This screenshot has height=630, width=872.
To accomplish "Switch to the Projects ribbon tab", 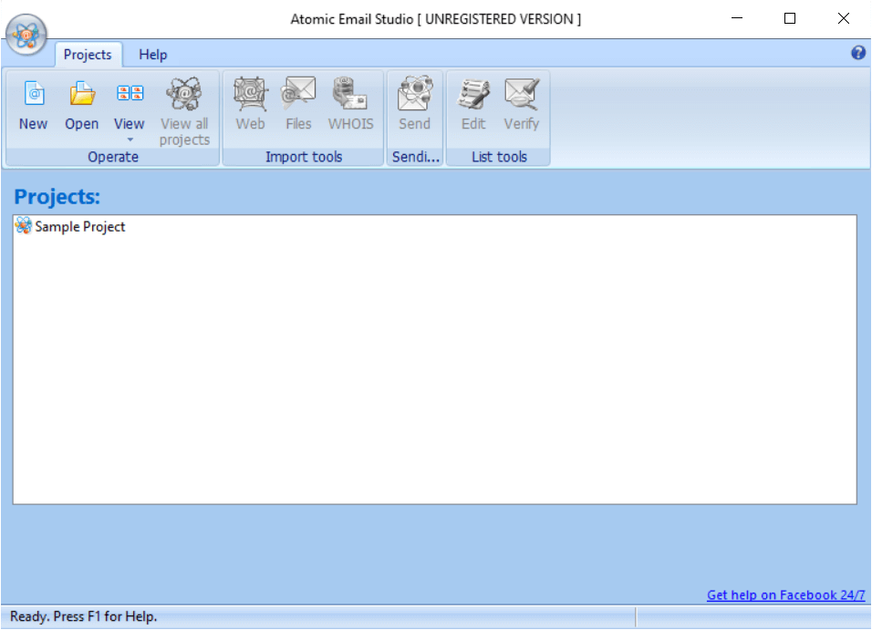I will click(x=88, y=55).
